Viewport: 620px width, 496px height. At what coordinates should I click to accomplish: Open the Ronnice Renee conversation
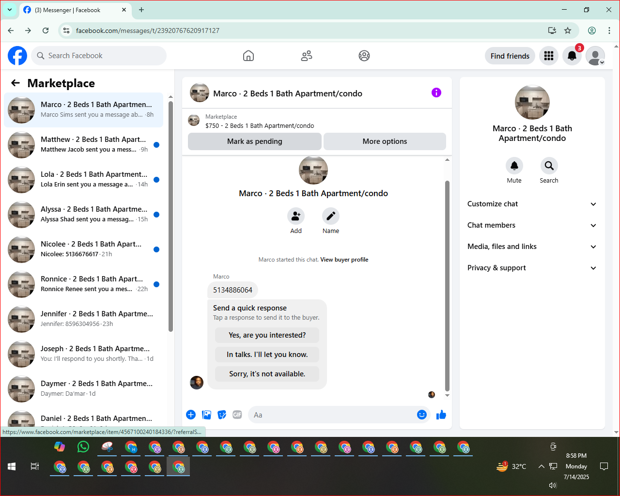(x=84, y=284)
